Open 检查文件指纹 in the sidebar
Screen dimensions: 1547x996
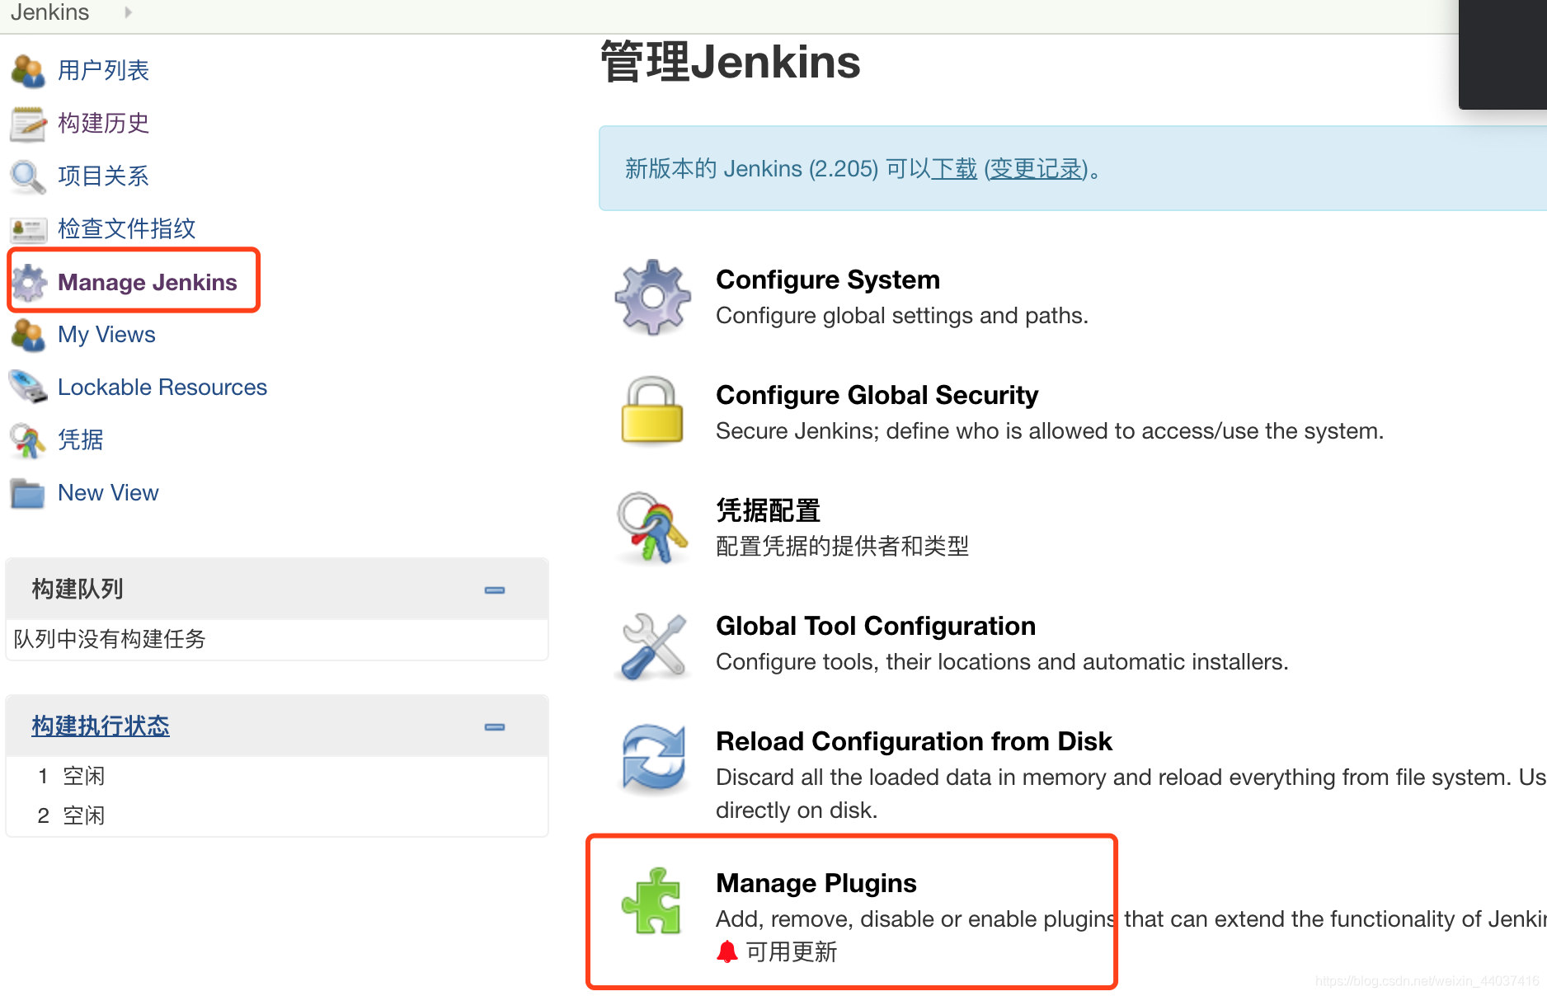(x=126, y=229)
